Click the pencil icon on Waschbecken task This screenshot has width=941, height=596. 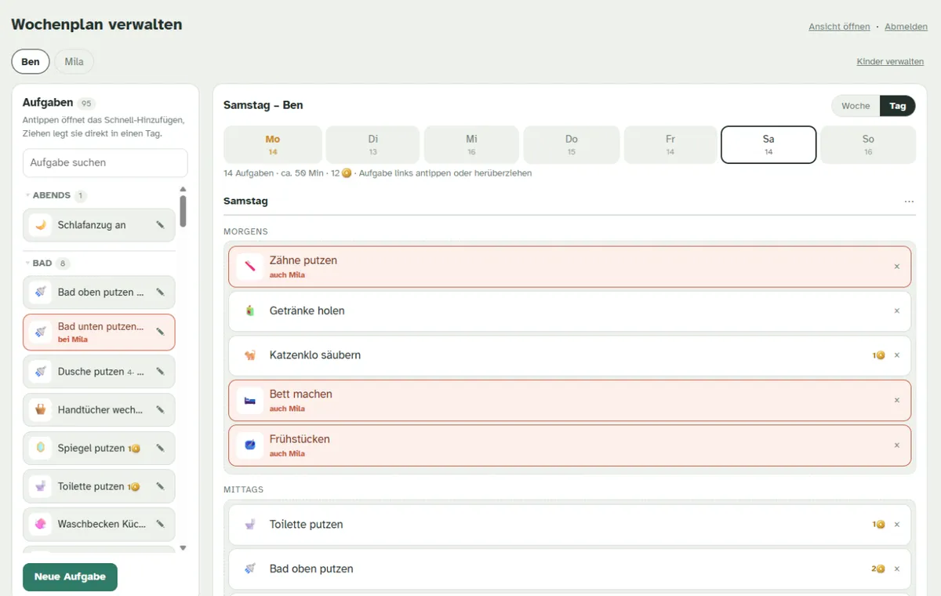160,524
